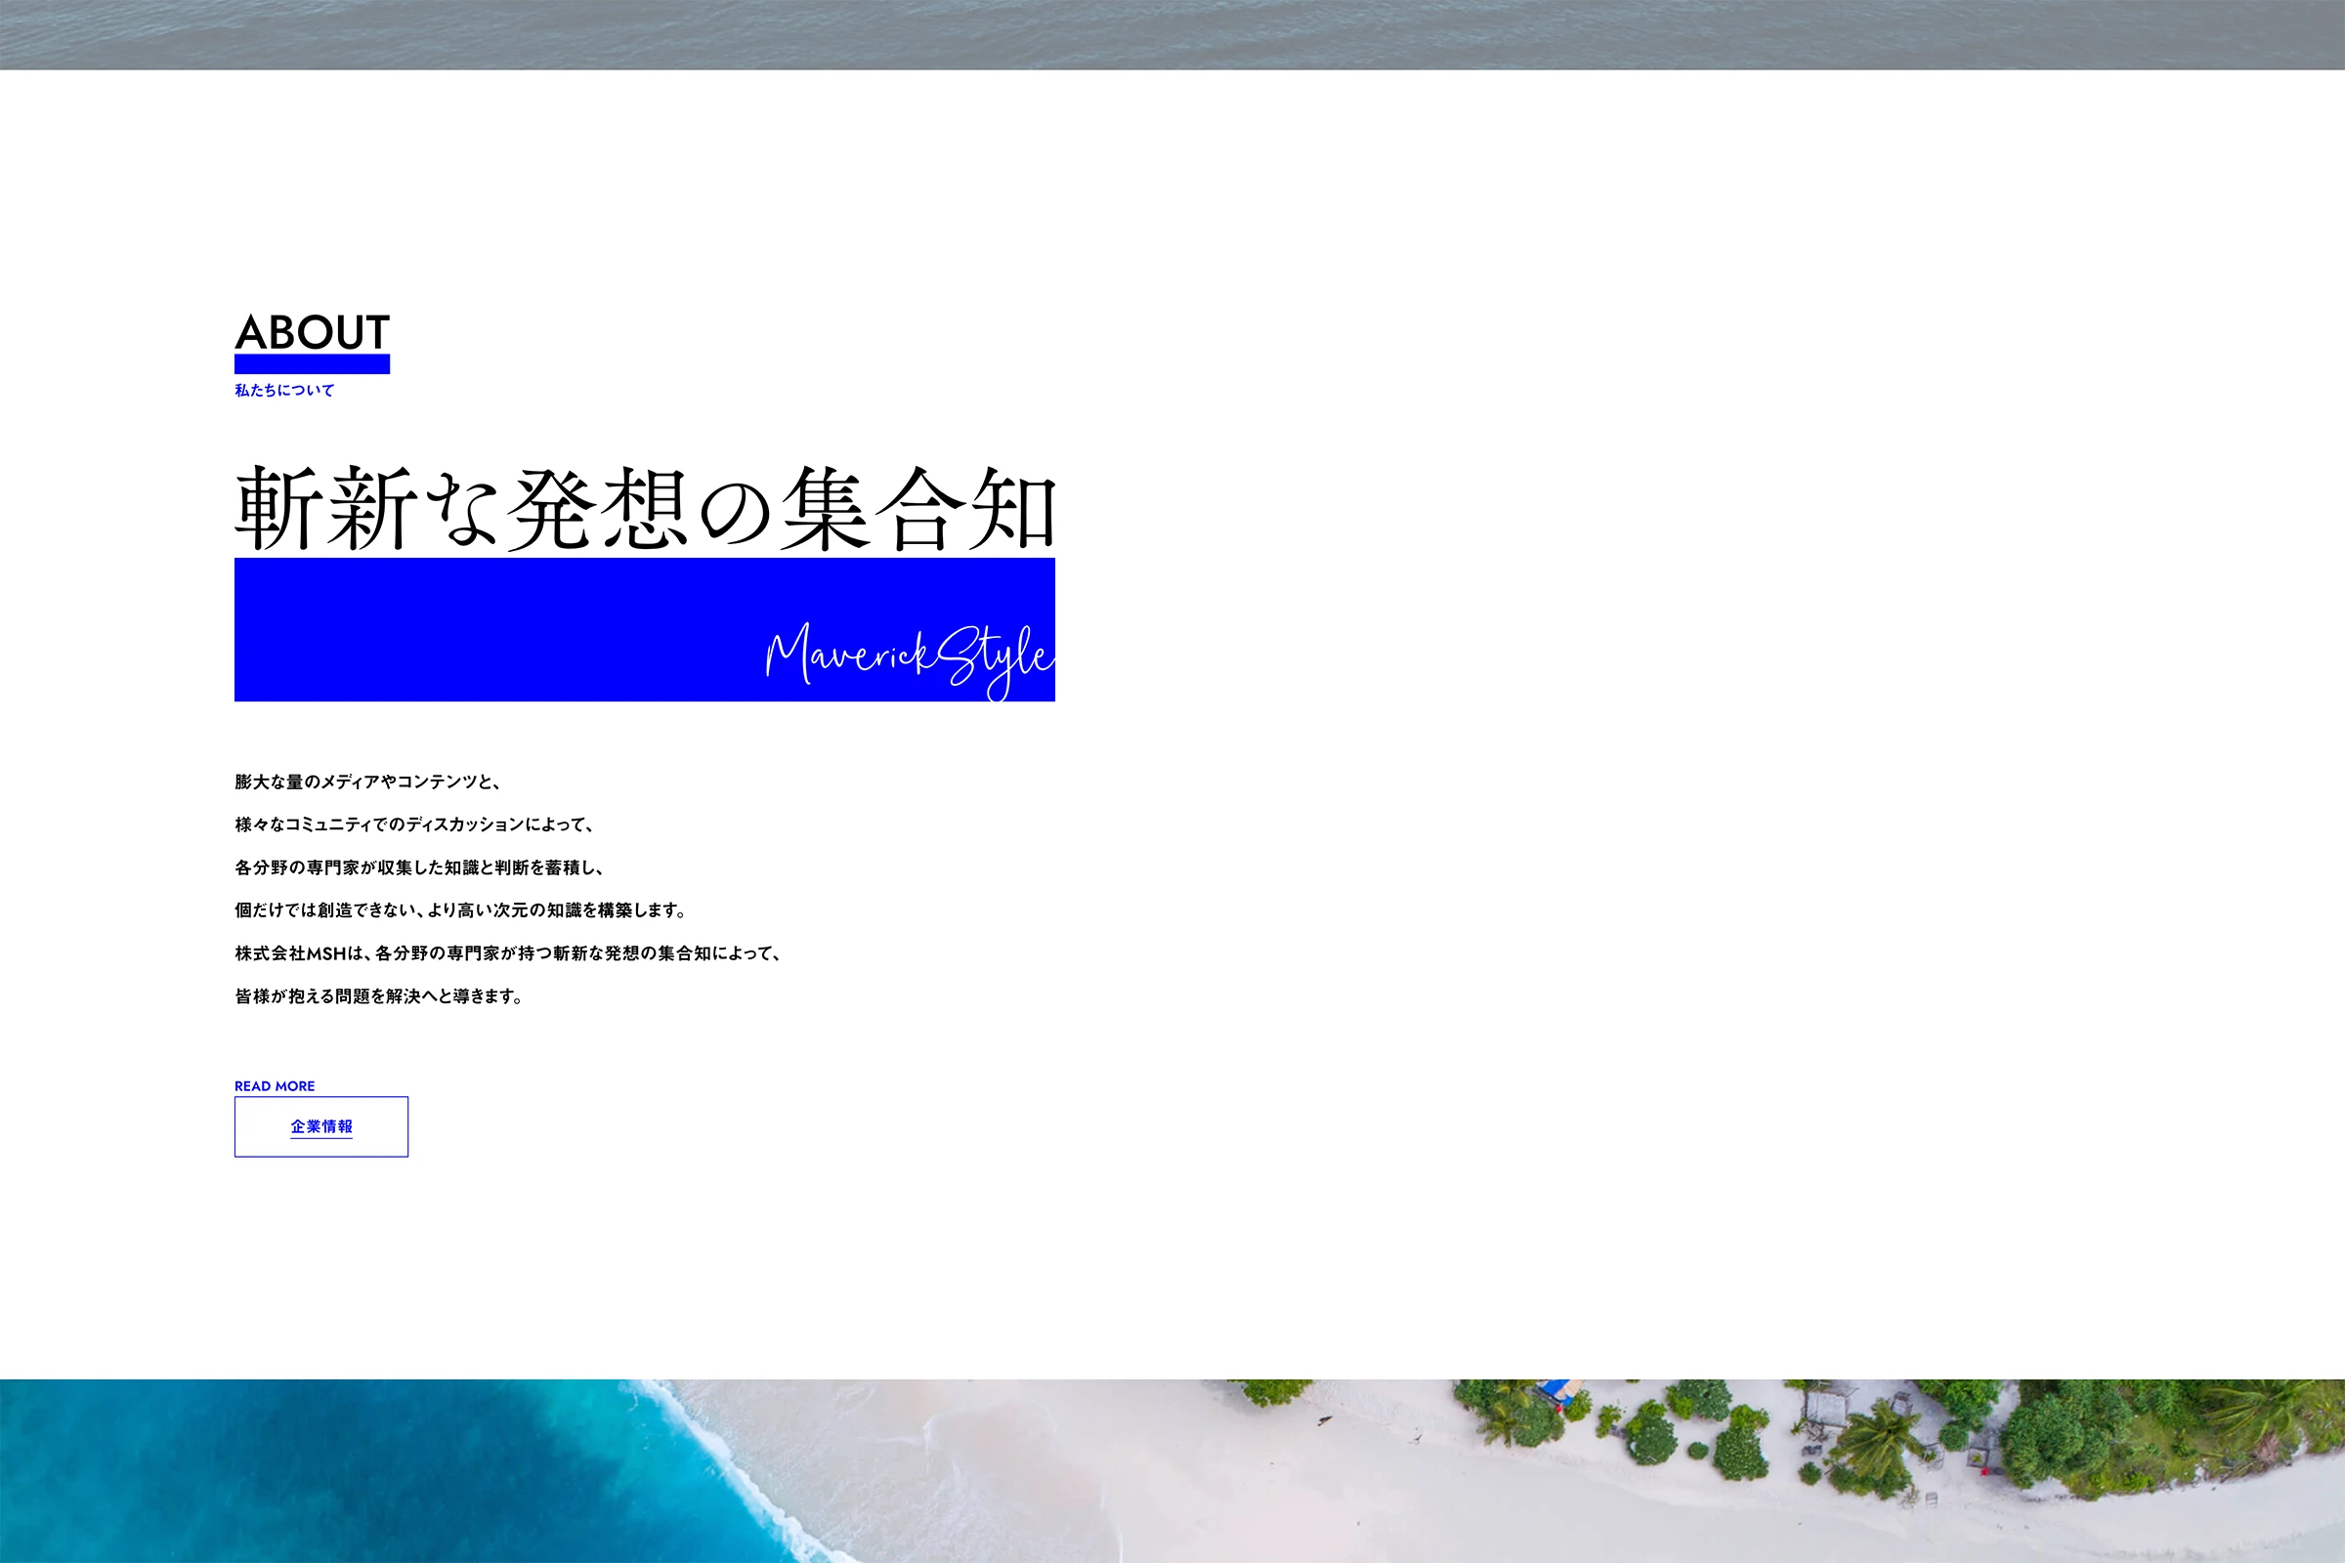Click the line starting 株式会社MSHは
This screenshot has height=1563, width=2345.
[506, 953]
